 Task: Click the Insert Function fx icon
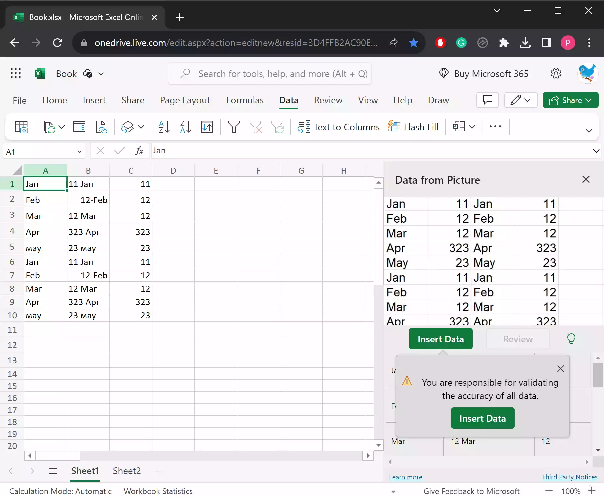pos(139,151)
